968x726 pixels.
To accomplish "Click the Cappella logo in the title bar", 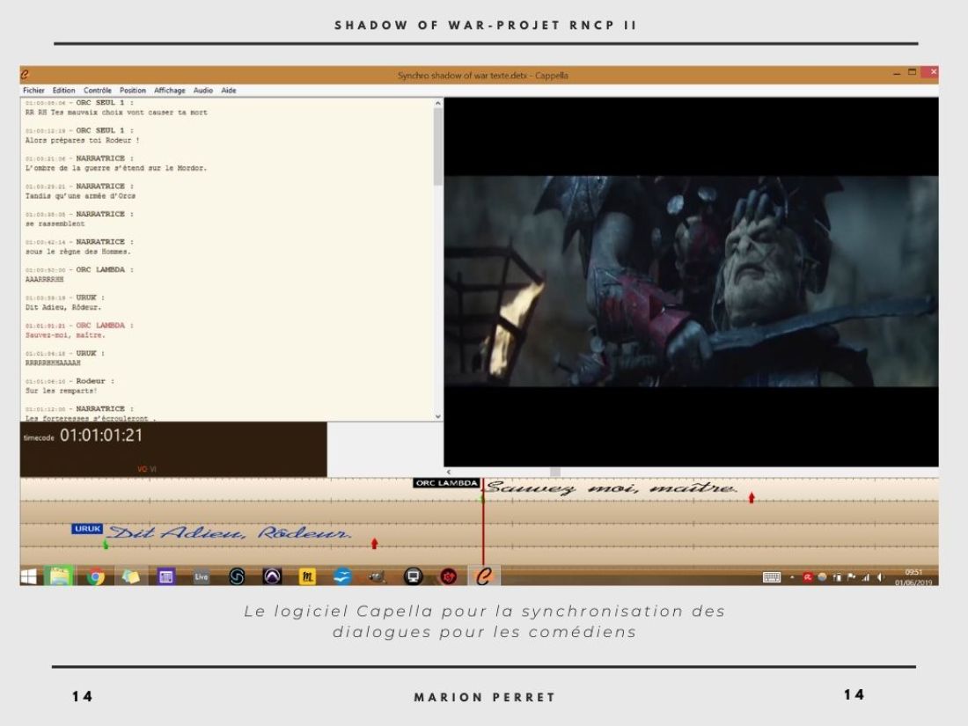I will (x=26, y=75).
